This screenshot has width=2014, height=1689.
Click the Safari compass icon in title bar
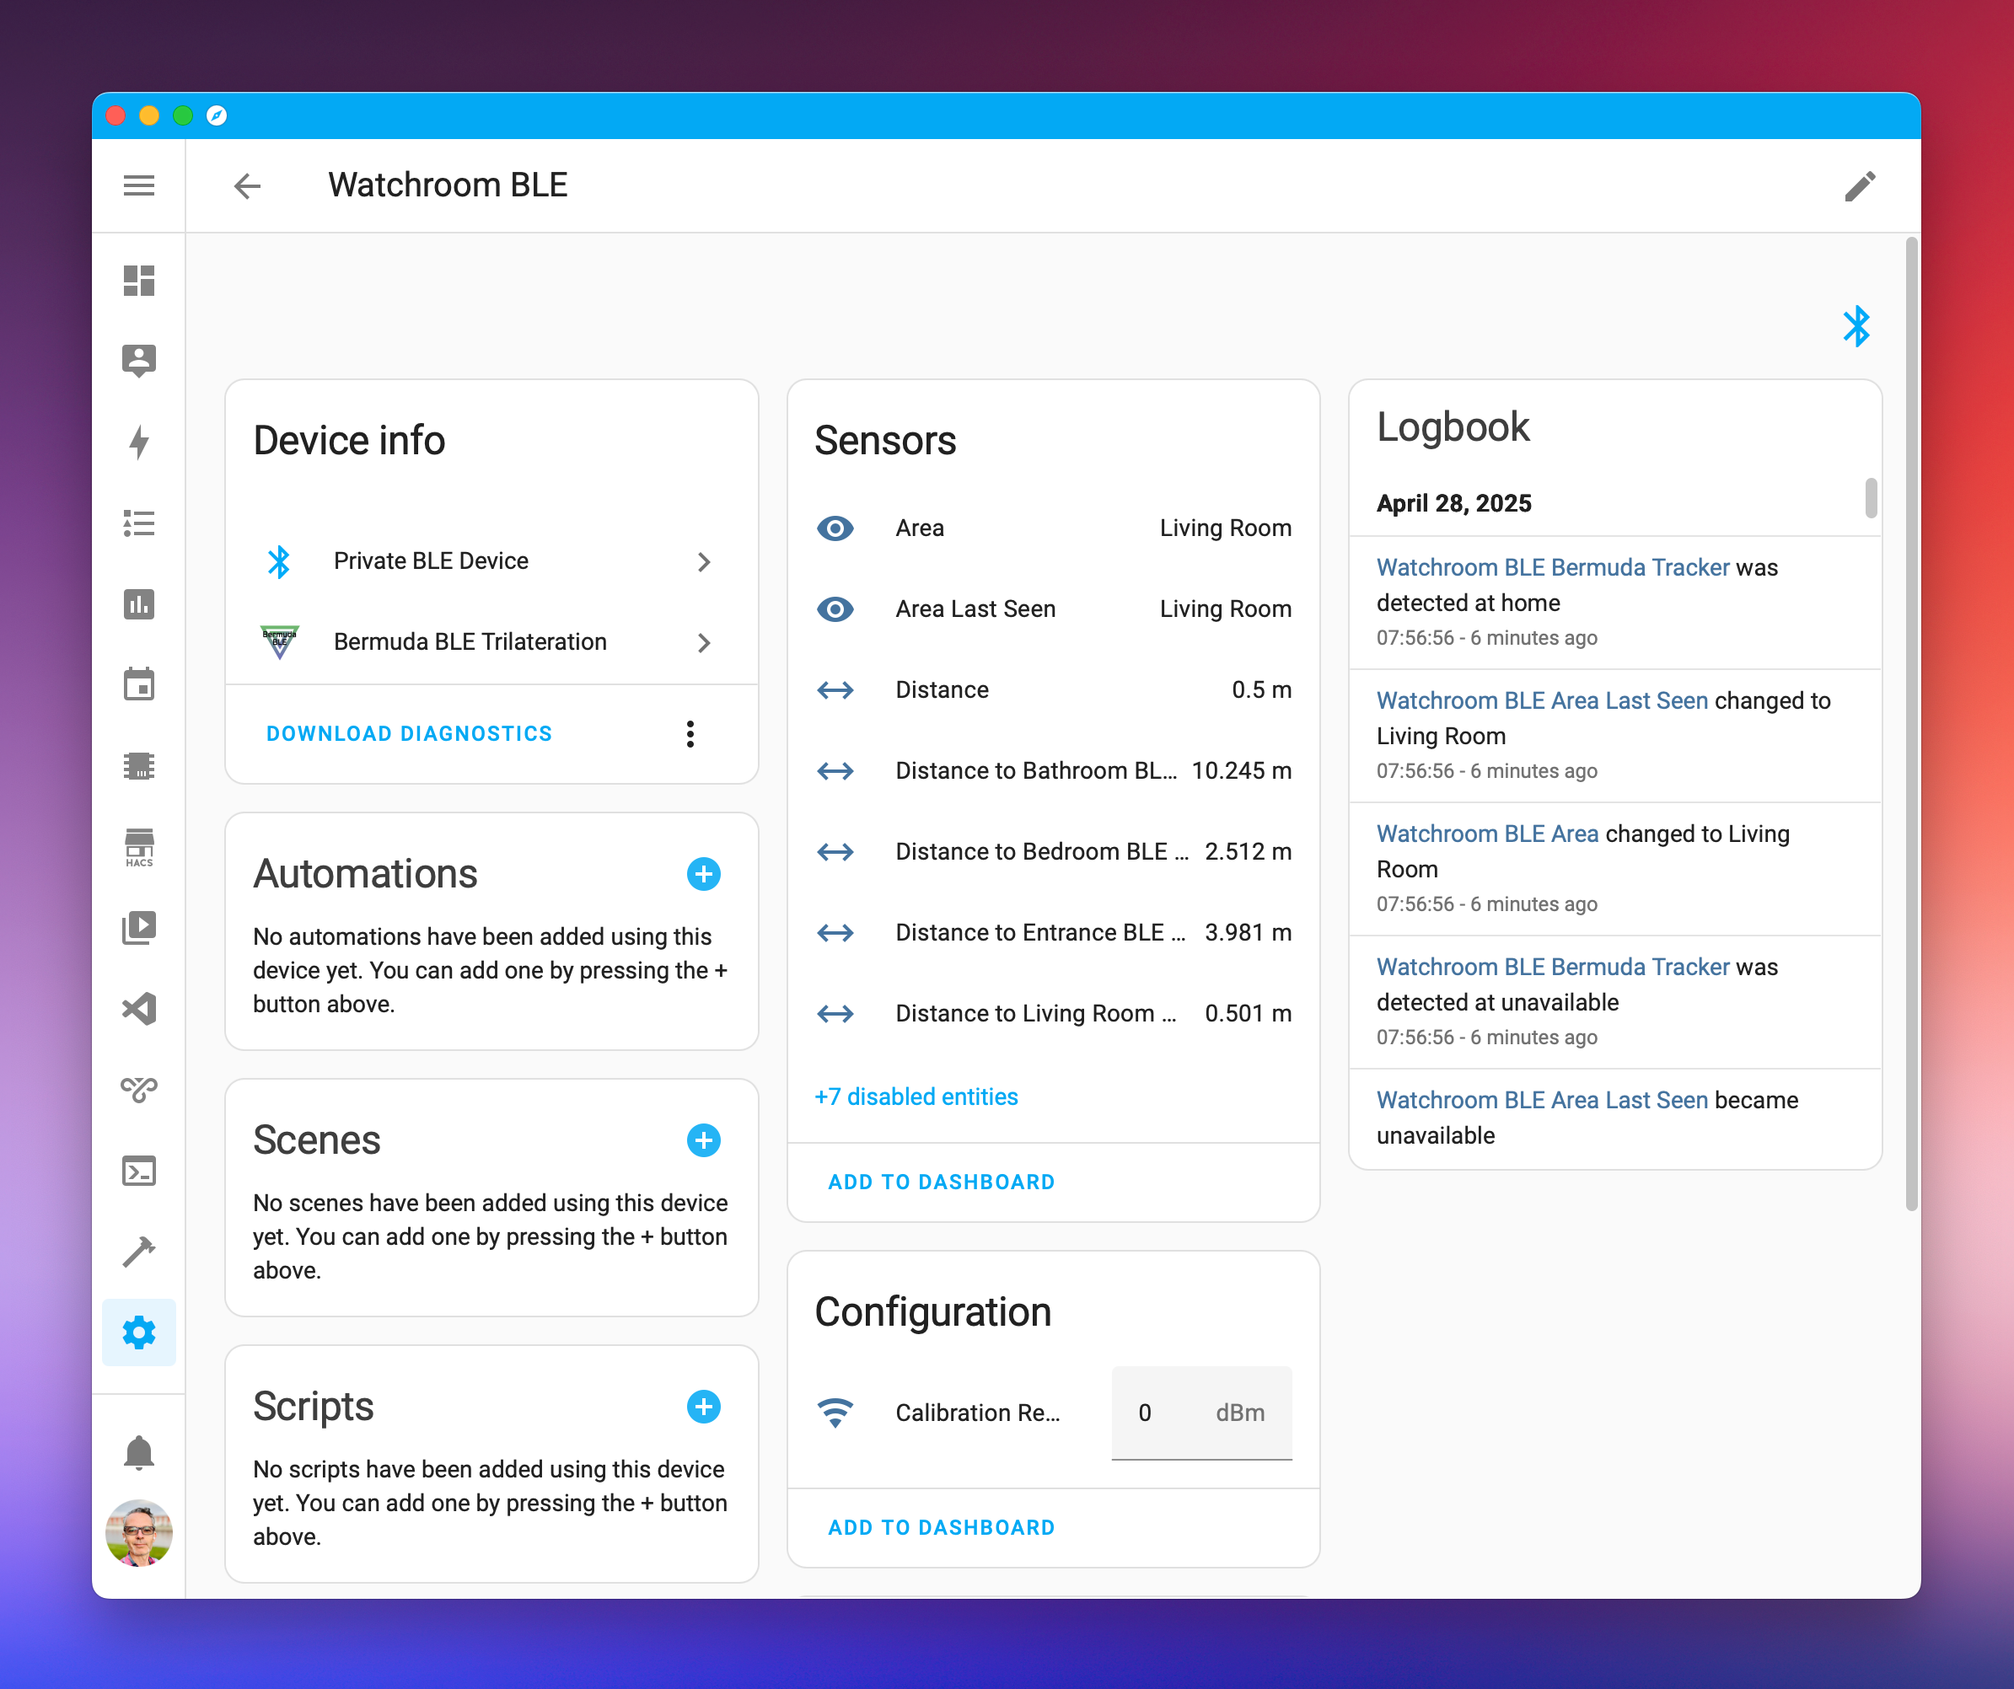(x=217, y=116)
